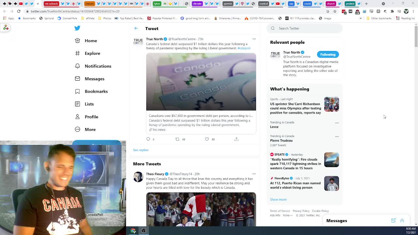Image resolution: width=418 pixels, height=235 pixels.
Task: Open Canadian banknote tweet image
Action: pyautogui.click(x=201, y=82)
